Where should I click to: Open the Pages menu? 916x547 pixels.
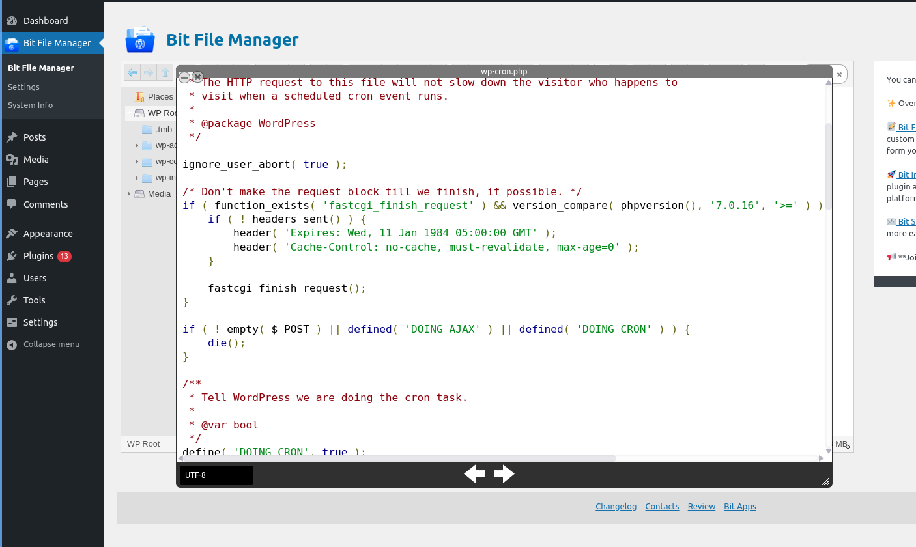52,182
